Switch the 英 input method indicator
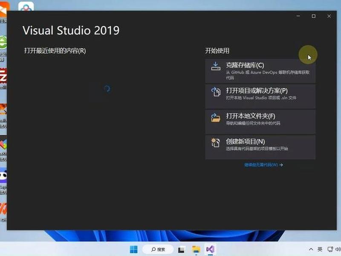Screen dimensions: 341x256 [x=320, y=249]
